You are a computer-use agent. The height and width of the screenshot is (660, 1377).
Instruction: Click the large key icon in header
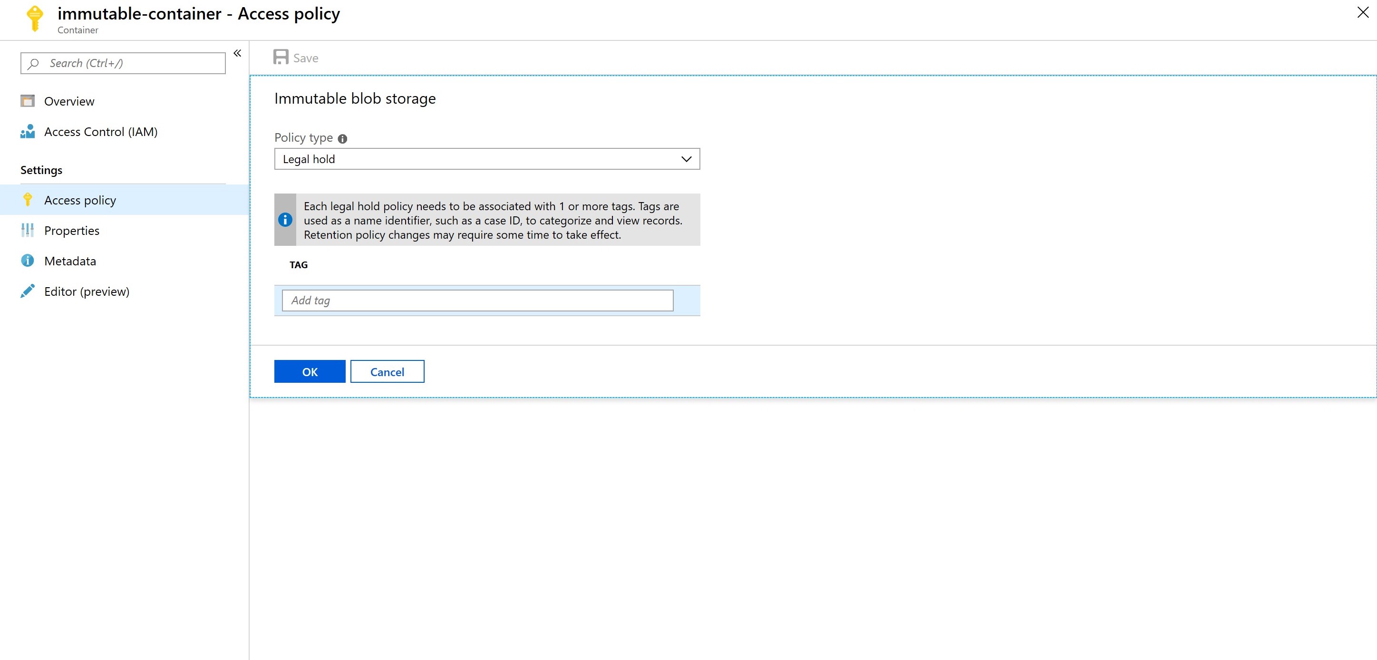35,18
